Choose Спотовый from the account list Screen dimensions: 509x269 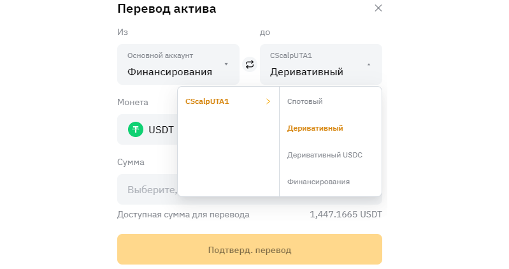coord(305,101)
